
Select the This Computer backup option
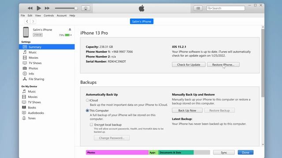(87, 111)
